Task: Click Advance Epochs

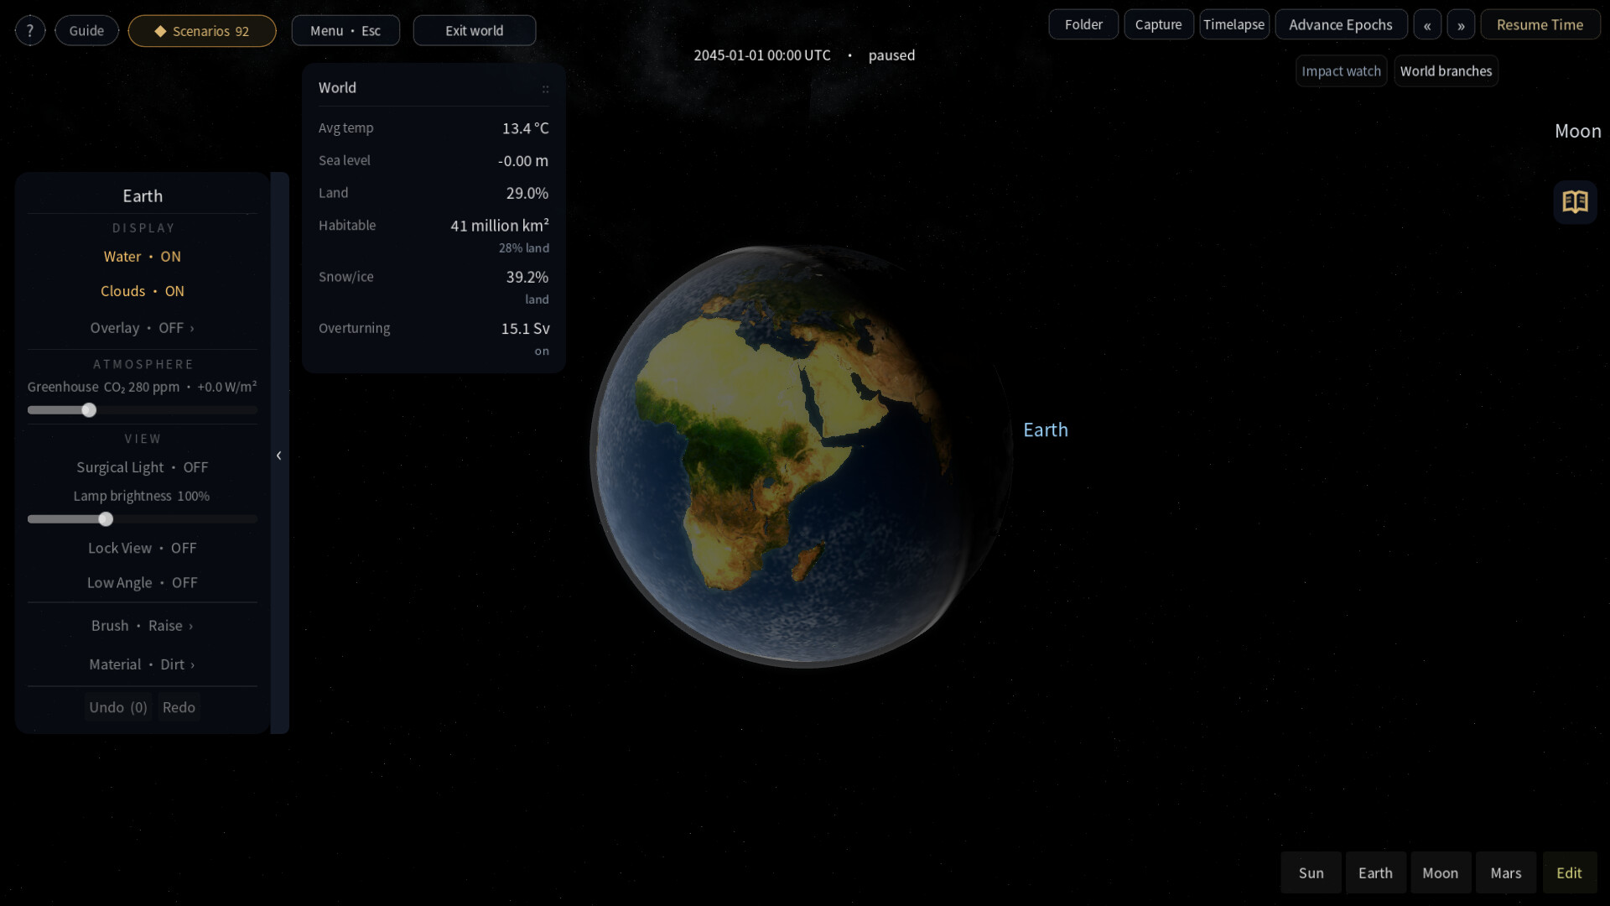Action: tap(1341, 25)
